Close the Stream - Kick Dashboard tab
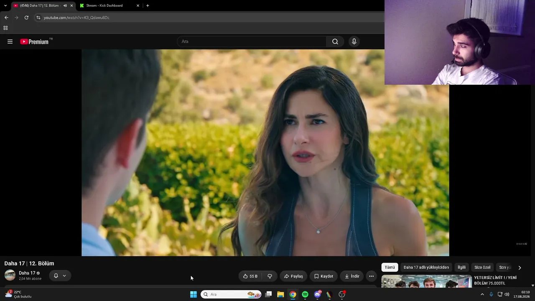 click(x=138, y=5)
